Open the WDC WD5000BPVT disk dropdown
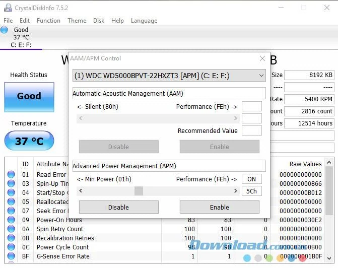Screen dimensions: 338x268 tap(169, 76)
